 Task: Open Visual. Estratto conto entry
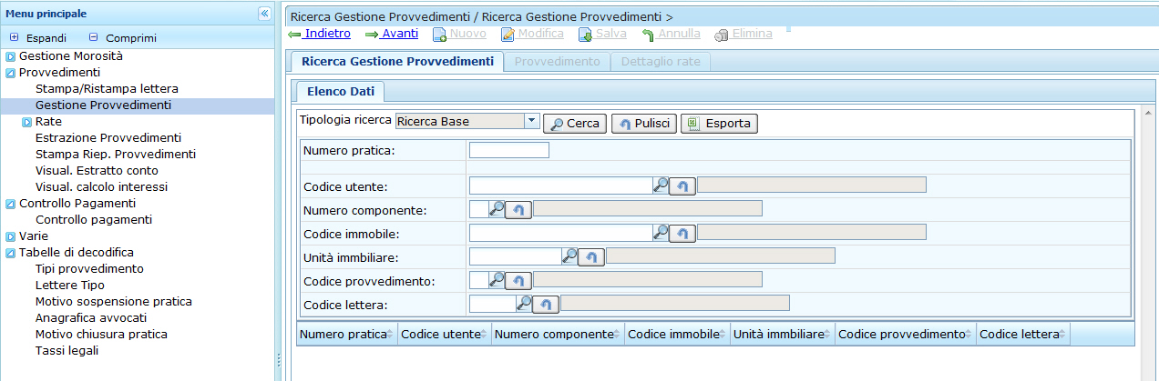(x=97, y=171)
